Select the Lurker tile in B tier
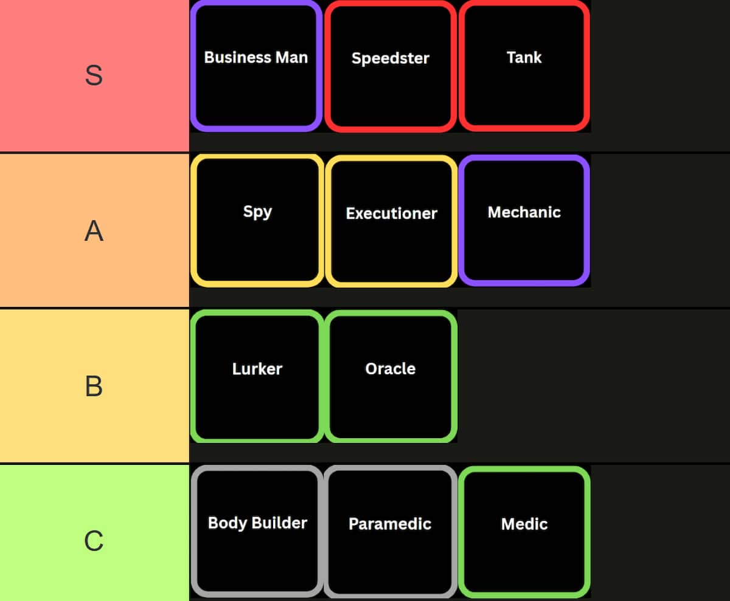The height and width of the screenshot is (601, 730). pos(257,376)
